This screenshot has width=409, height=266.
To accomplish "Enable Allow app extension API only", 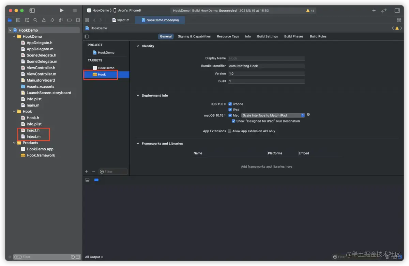I will pyautogui.click(x=230, y=131).
